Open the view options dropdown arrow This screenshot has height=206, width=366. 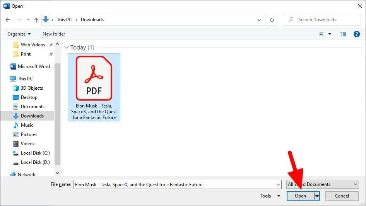pyautogui.click(x=330, y=34)
